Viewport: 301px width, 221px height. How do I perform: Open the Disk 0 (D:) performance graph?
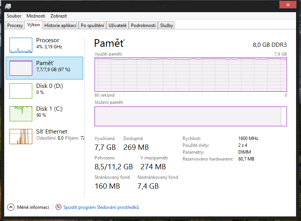pyautogui.click(x=21, y=91)
